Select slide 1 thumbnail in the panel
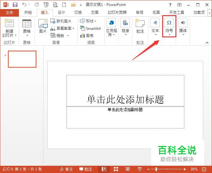Image resolution: width=212 pixels, height=173 pixels. (22, 59)
